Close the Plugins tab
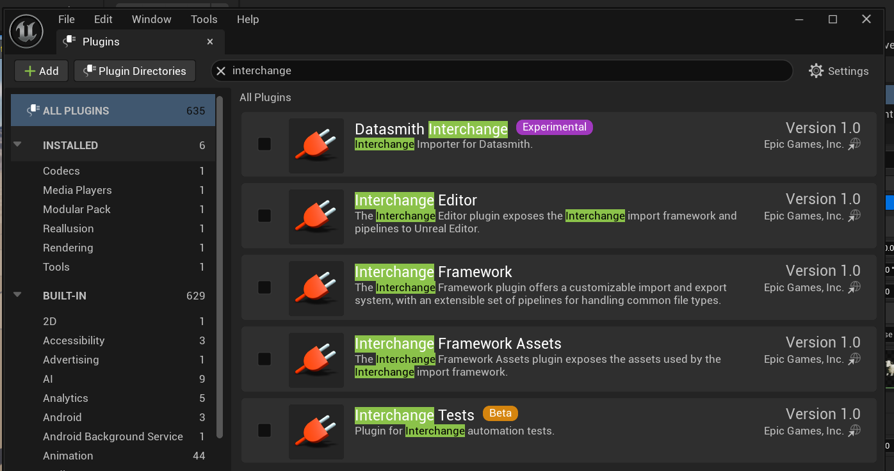The image size is (894, 471). coord(210,42)
